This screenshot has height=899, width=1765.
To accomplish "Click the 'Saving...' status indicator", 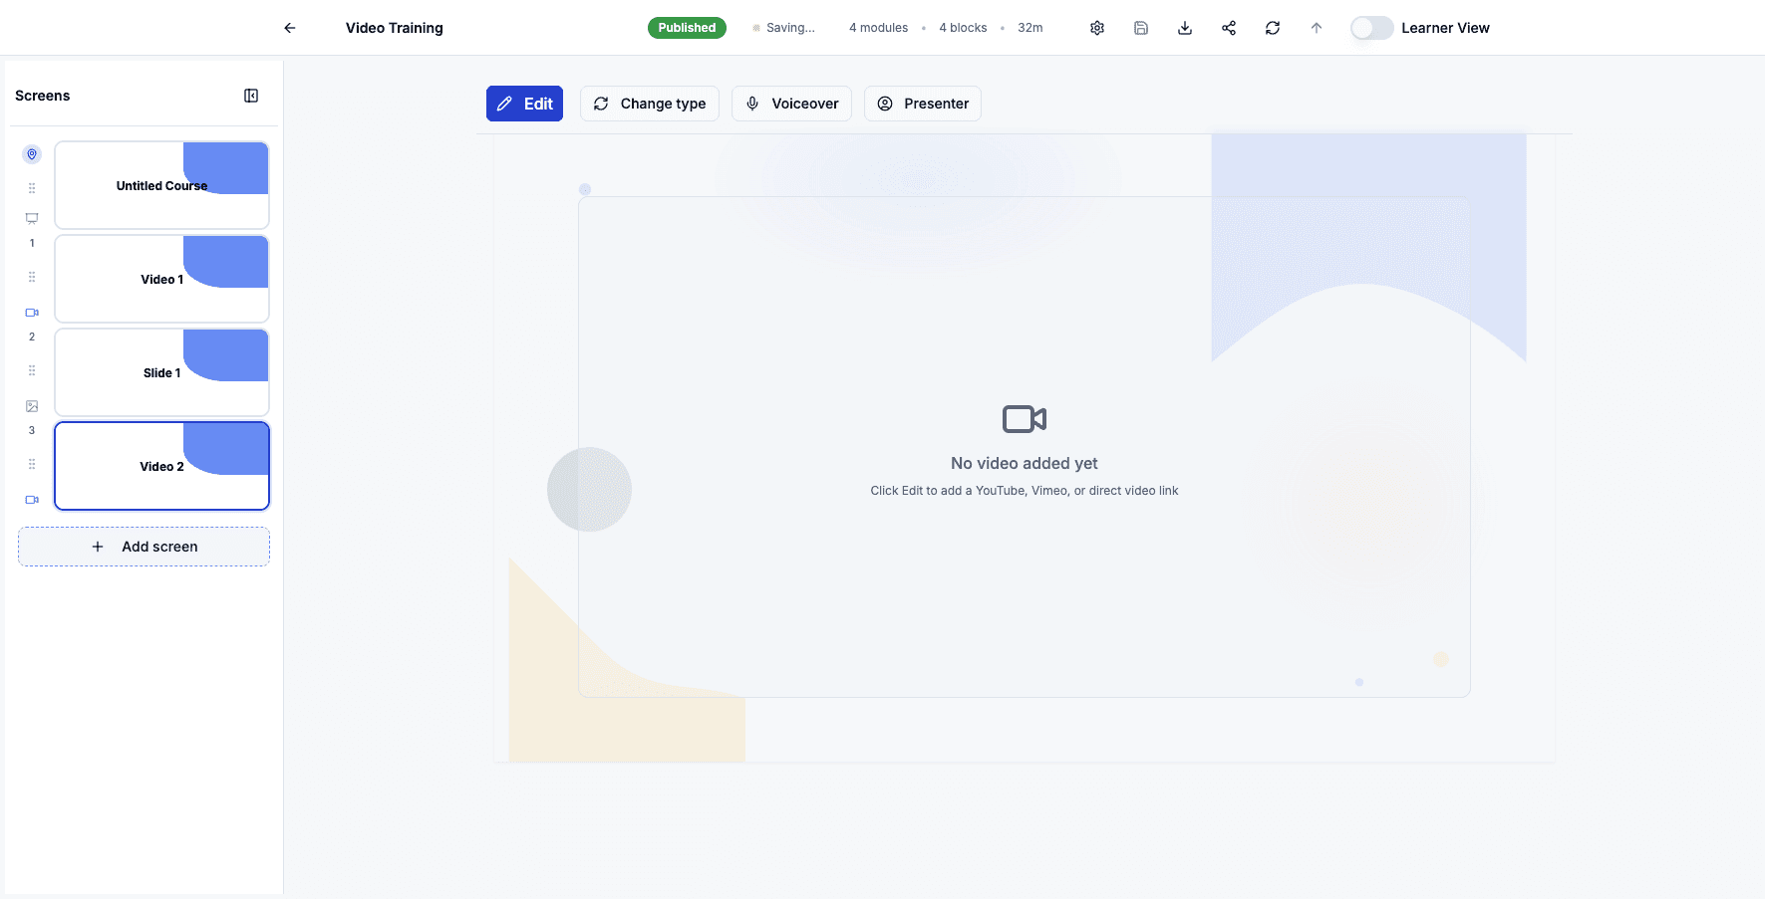I will pyautogui.click(x=783, y=28).
